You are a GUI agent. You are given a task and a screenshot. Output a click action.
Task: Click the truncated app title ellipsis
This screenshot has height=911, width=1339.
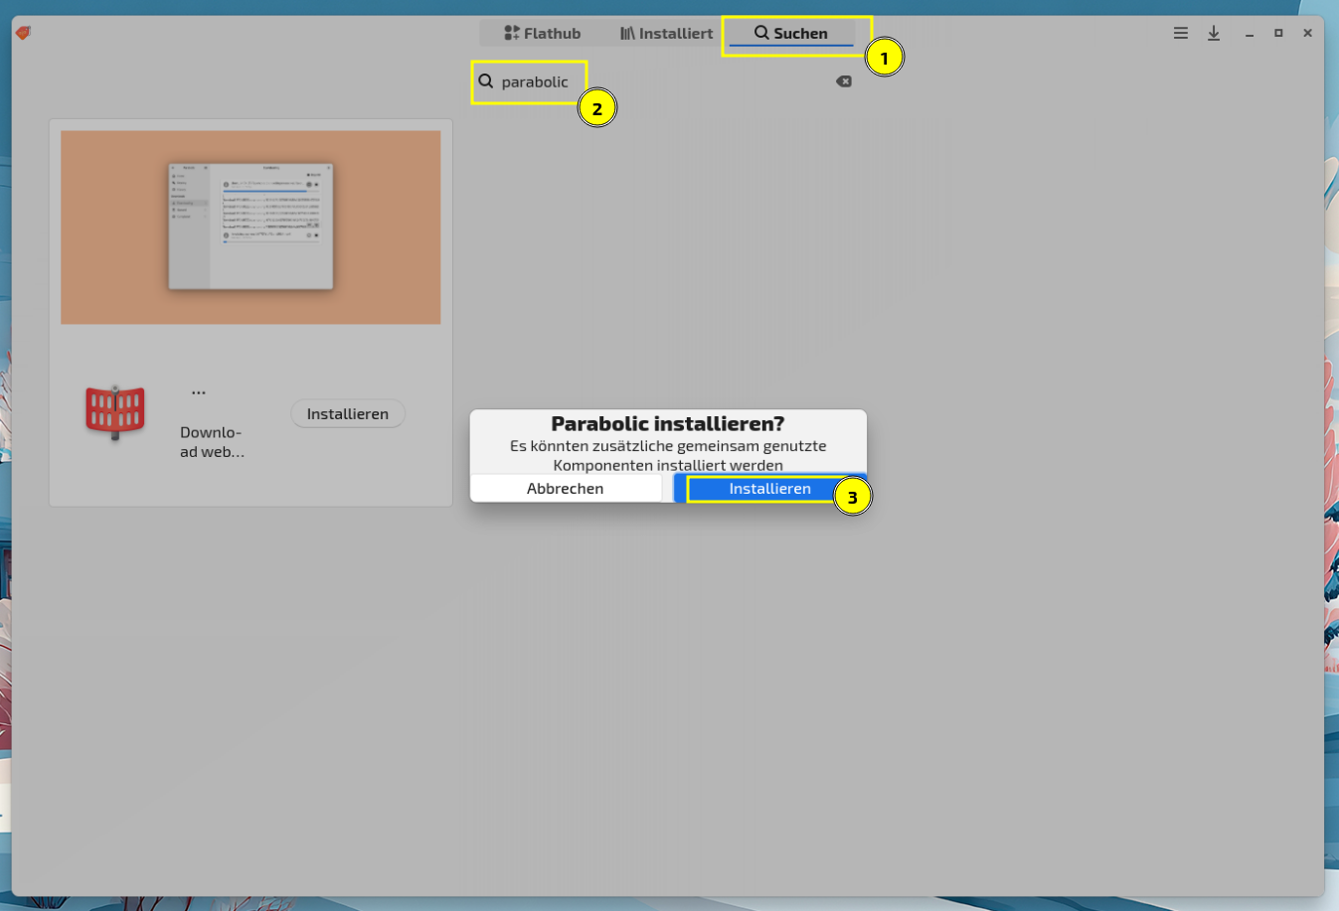pyautogui.click(x=199, y=391)
